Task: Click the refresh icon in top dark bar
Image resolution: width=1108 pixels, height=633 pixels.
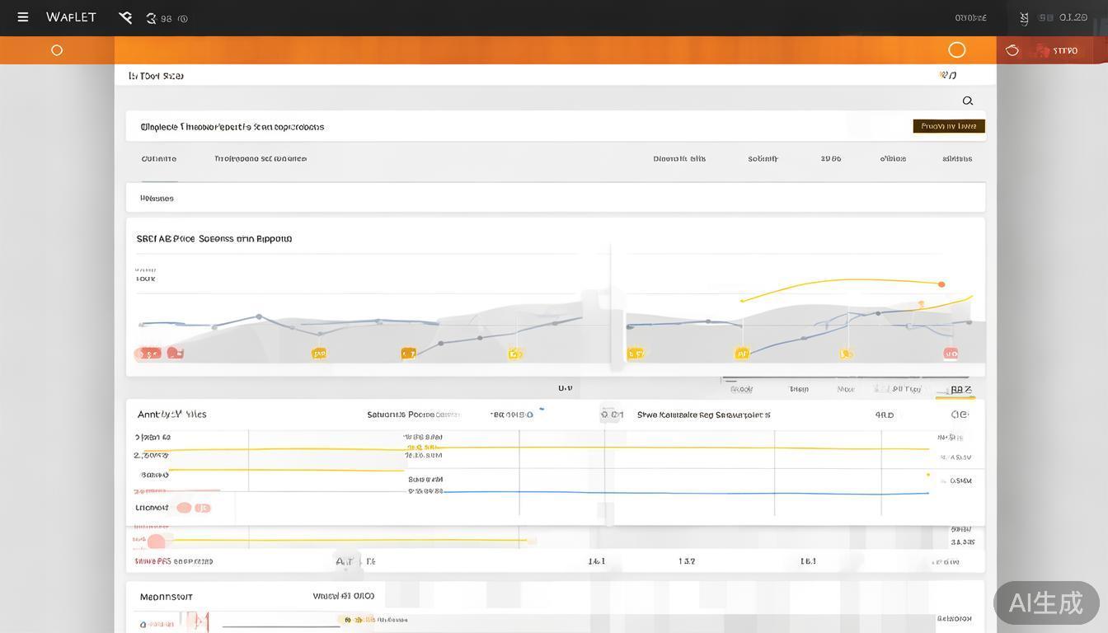Action: pyautogui.click(x=151, y=18)
